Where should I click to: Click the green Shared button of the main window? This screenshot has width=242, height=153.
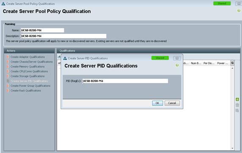[x=222, y=3]
